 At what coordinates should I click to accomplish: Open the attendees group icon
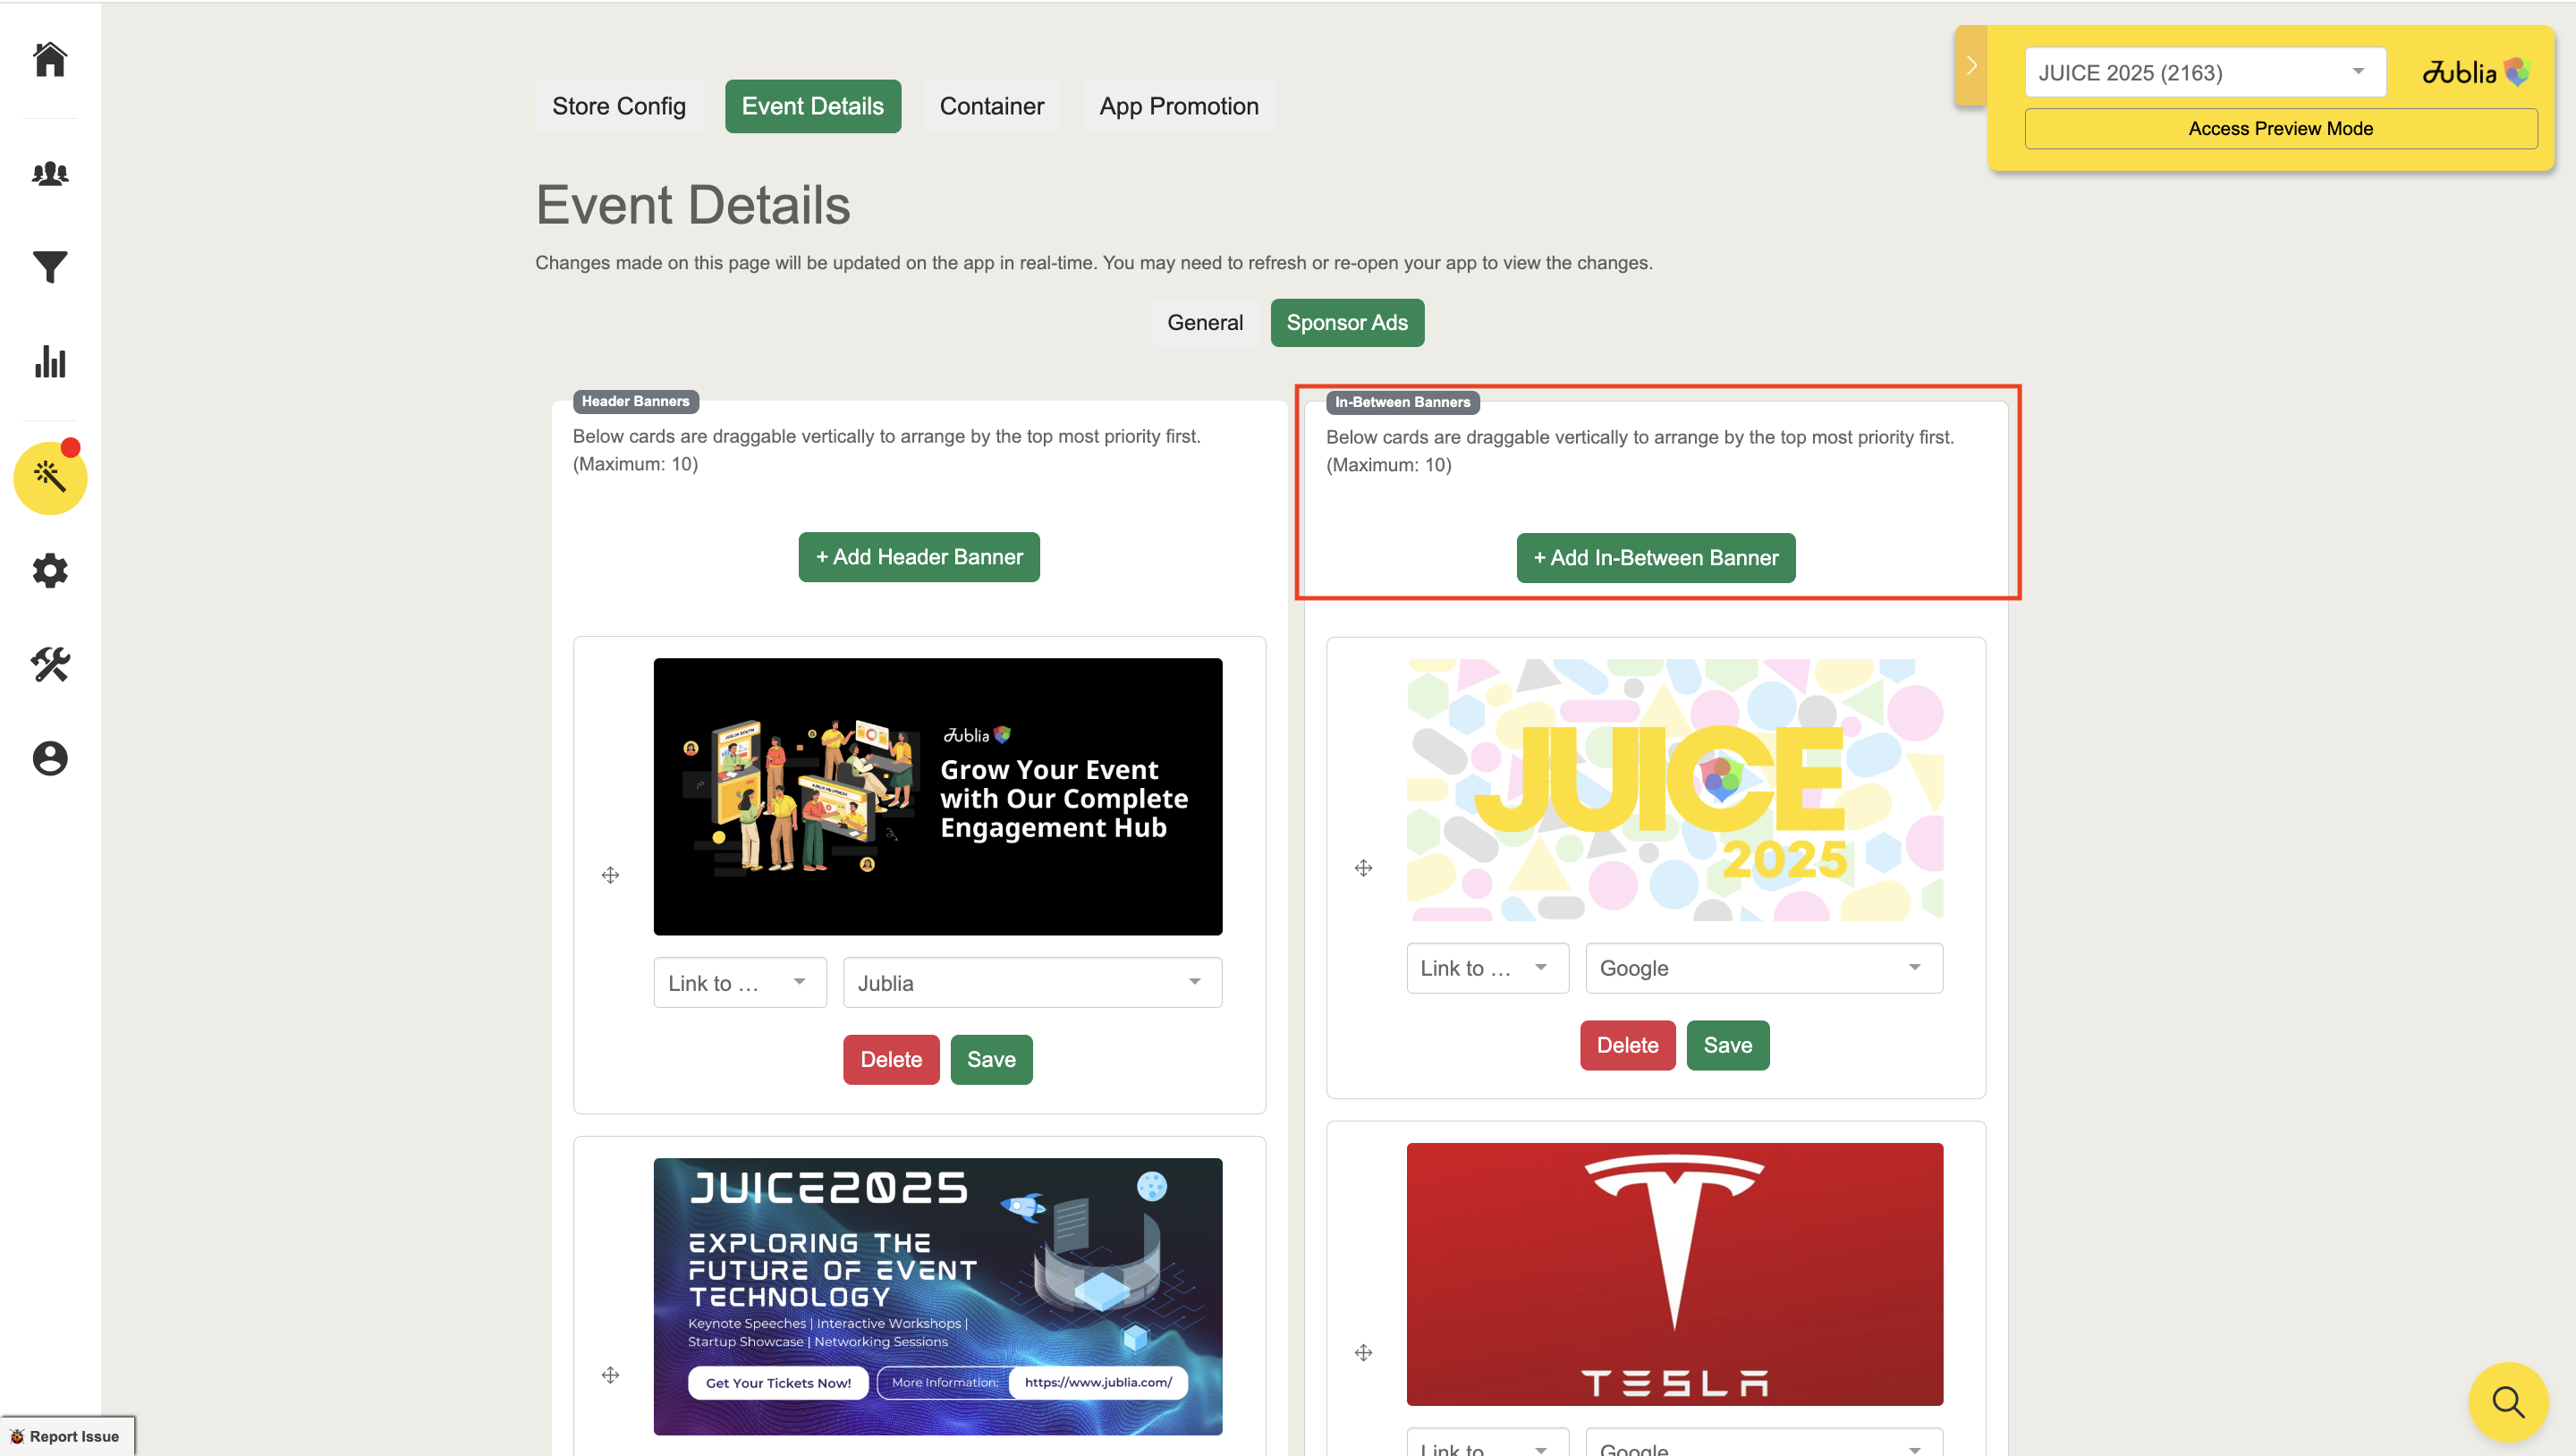point(50,174)
